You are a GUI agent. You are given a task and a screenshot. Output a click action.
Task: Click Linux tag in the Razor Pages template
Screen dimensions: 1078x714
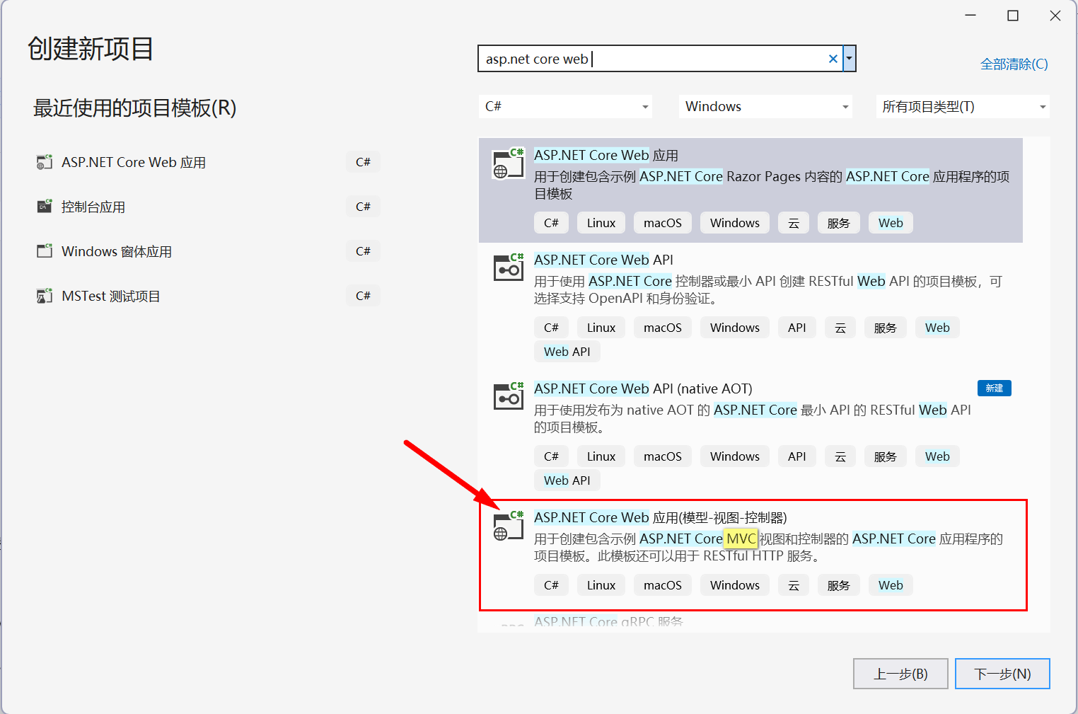(x=601, y=223)
